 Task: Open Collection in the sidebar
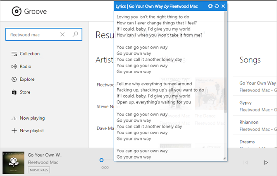(29, 54)
